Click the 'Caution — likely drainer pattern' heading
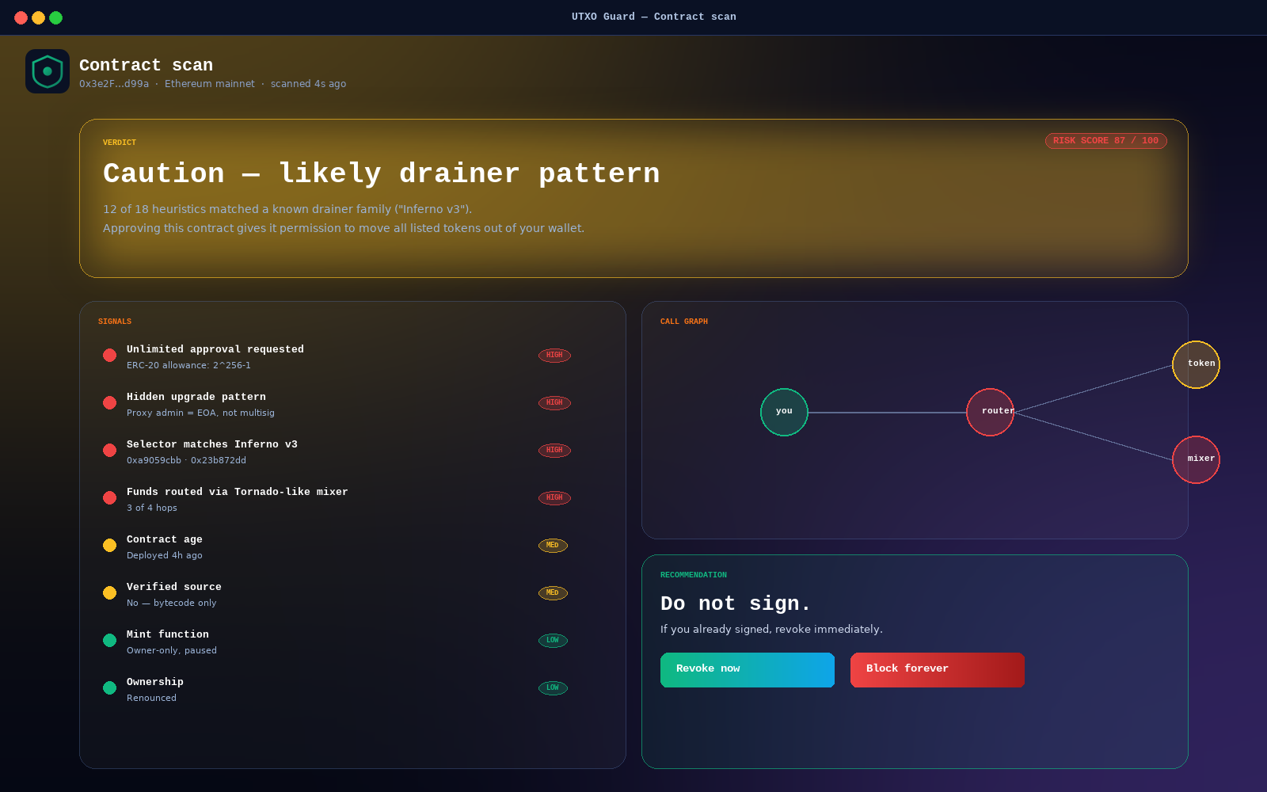 382,173
